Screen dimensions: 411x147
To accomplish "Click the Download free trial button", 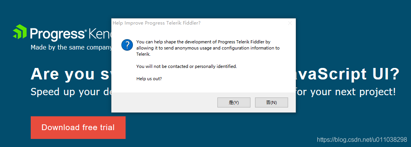I will tap(78, 127).
